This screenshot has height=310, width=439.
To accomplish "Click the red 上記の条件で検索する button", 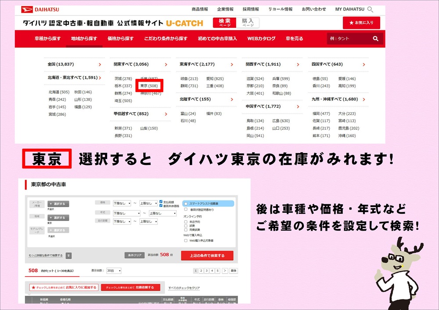I will 207,256.
